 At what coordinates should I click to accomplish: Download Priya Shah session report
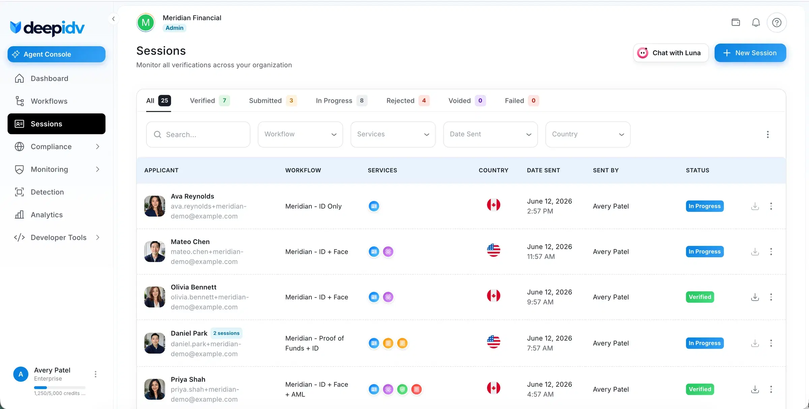tap(755, 389)
